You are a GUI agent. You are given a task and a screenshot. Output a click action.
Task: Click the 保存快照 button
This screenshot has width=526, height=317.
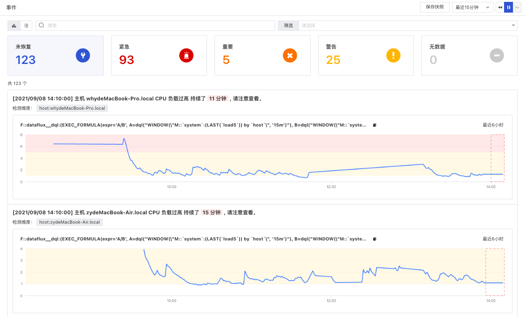pos(435,7)
